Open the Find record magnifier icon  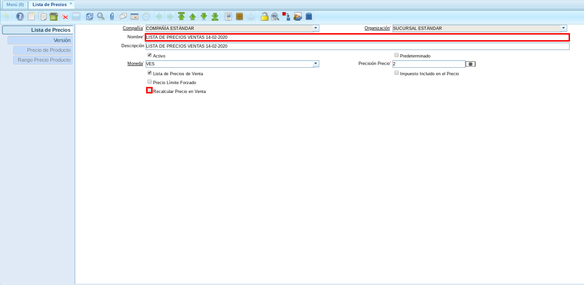[x=101, y=16]
